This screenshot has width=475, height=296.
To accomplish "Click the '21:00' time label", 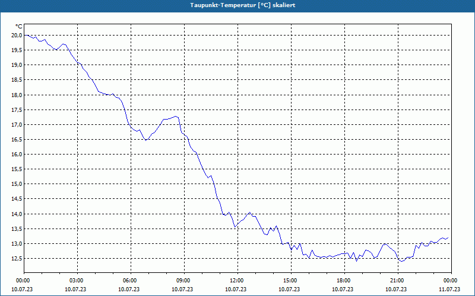I will (398, 281).
